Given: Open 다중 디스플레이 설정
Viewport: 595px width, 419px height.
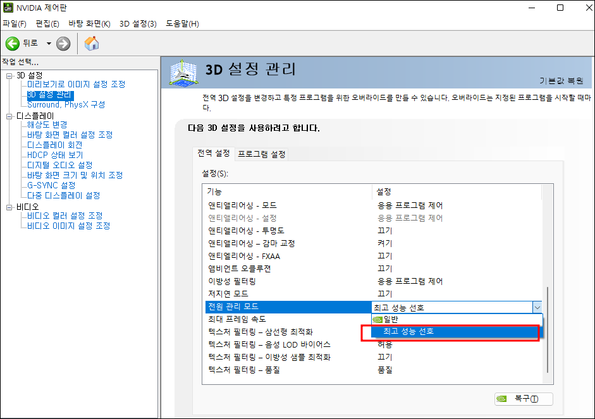Looking at the screenshot, I should [x=63, y=196].
